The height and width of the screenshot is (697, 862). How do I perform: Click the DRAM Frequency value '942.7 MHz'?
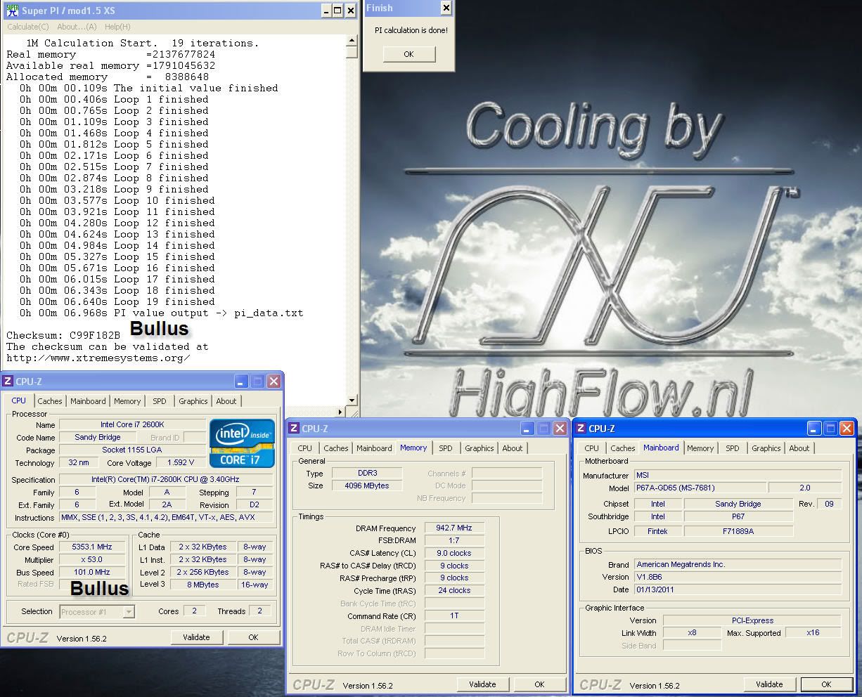(x=454, y=528)
